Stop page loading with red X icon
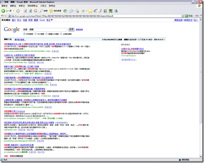 [25, 11]
